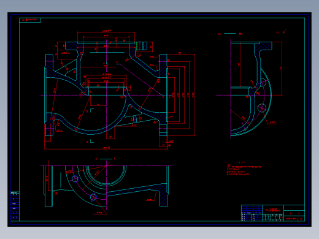Click the revision table on the drawing border
The height and width of the screenshot is (239, 319).
pyautogui.click(x=15, y=206)
